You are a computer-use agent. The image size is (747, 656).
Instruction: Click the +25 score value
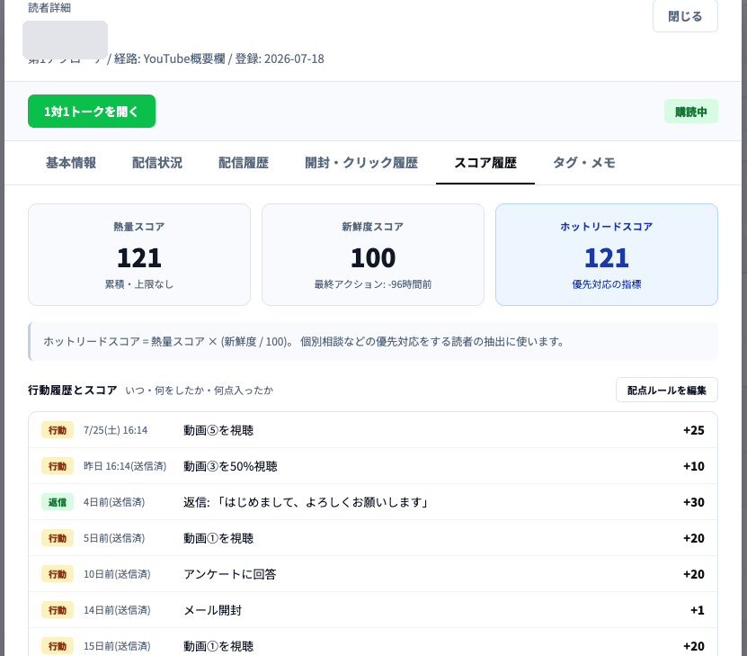click(x=694, y=430)
